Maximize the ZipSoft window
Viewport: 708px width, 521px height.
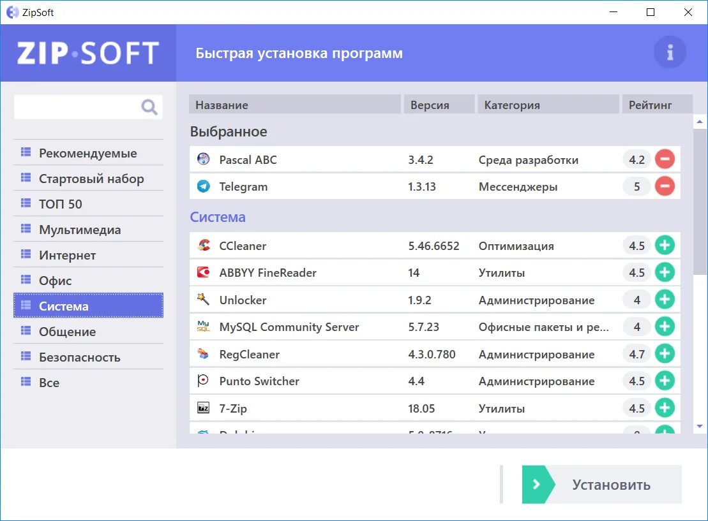(x=650, y=12)
